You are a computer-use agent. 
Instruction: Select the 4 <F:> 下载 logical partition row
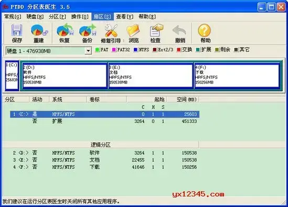click(105, 167)
